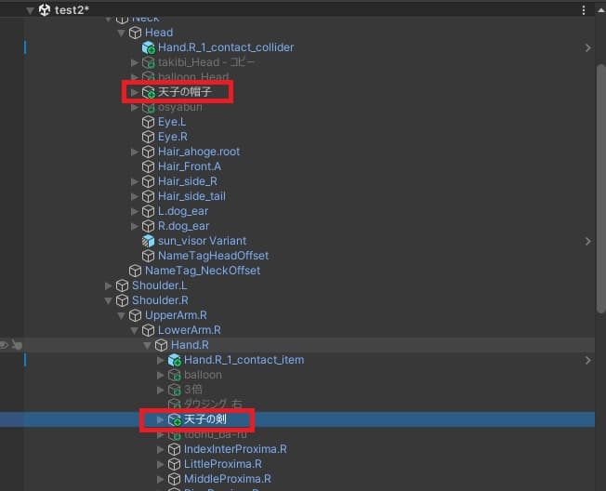Screen dimensions: 606x491
Task: Expand 天子の帽子 object
Action: pos(134,92)
